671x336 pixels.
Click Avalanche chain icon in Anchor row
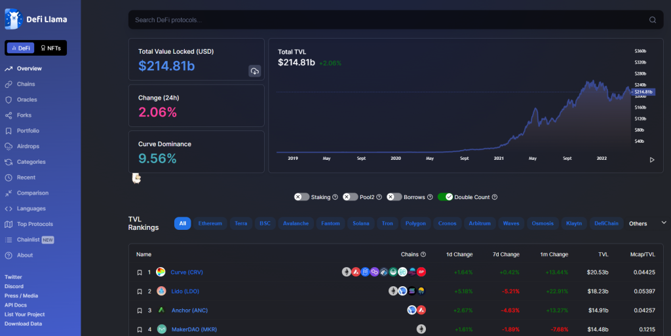pyautogui.click(x=421, y=310)
